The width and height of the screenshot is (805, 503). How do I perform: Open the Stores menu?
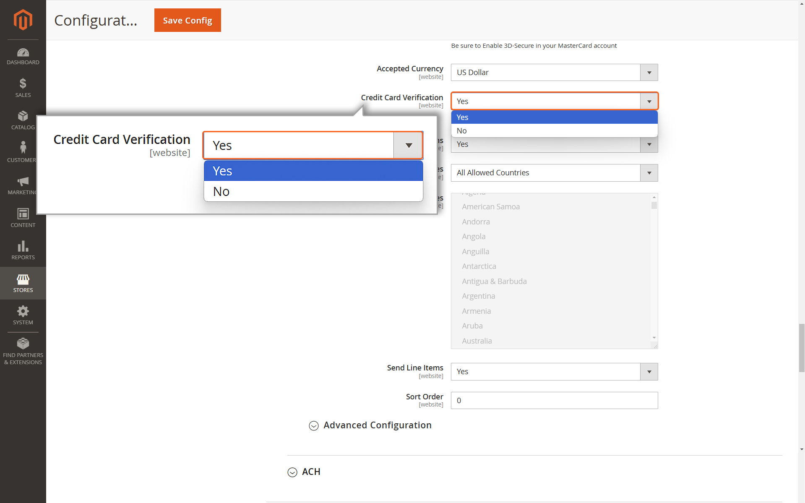pyautogui.click(x=23, y=283)
